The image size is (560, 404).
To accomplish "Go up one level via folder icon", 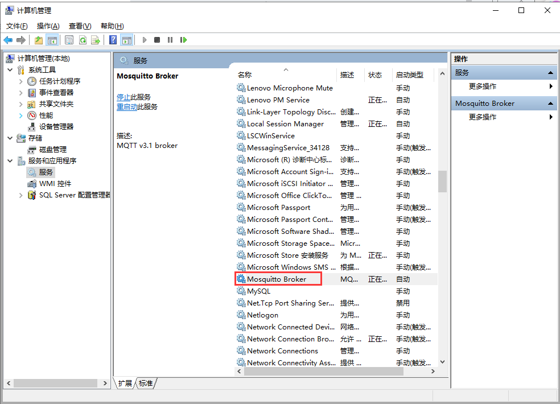I will (x=39, y=40).
